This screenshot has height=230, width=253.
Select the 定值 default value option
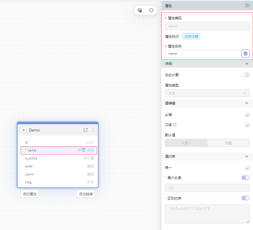tap(228, 143)
